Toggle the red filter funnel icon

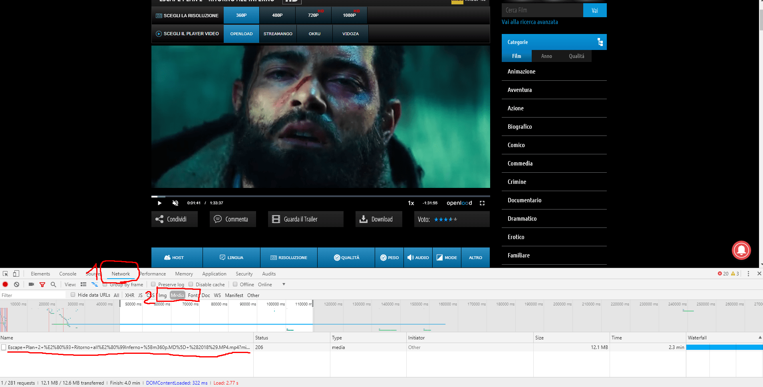(42, 285)
